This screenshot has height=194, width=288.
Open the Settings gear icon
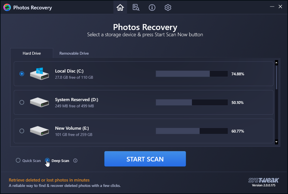[x=168, y=7]
